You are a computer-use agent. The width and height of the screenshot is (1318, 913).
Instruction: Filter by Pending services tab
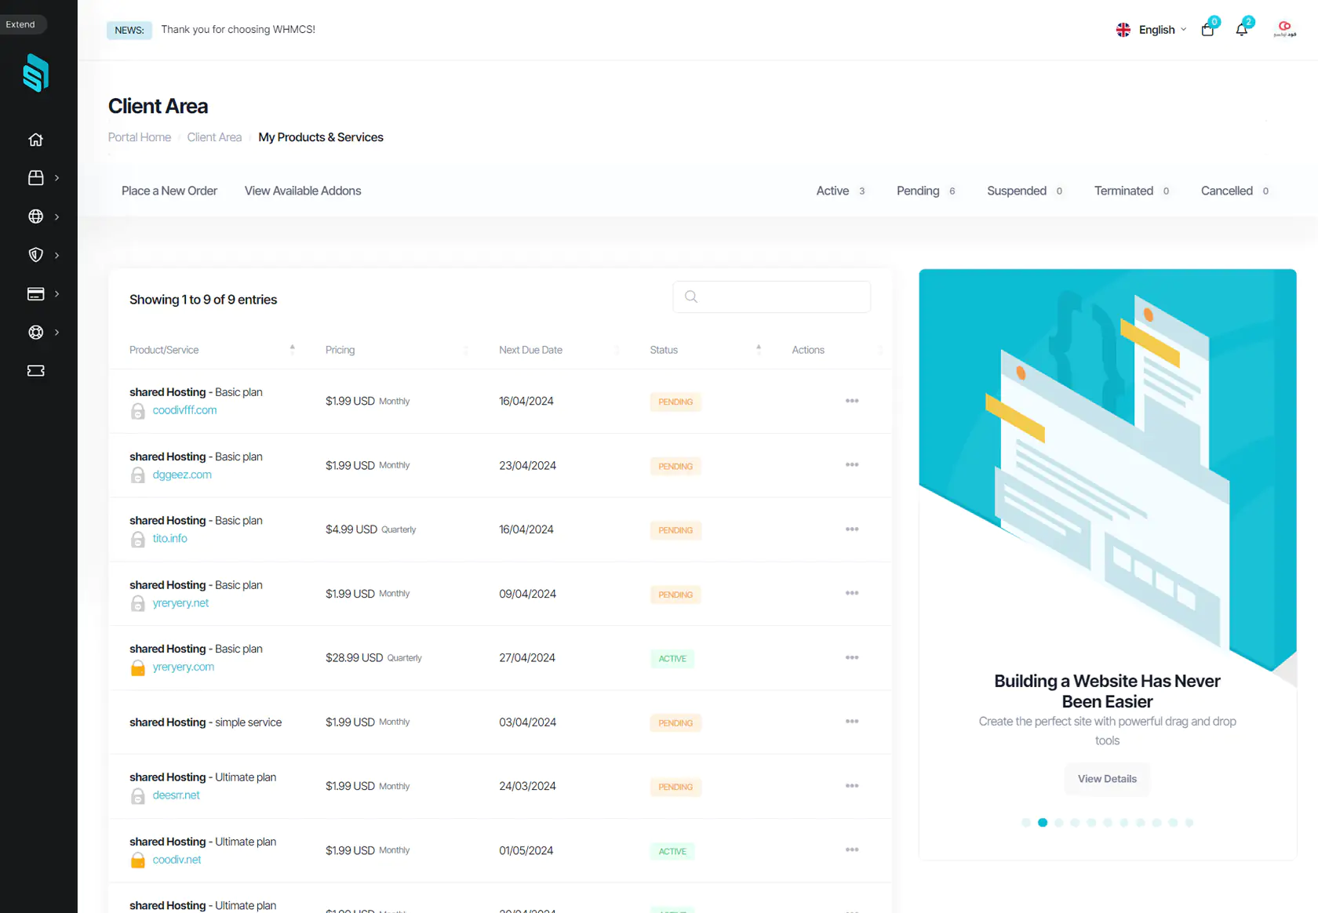pyautogui.click(x=926, y=191)
